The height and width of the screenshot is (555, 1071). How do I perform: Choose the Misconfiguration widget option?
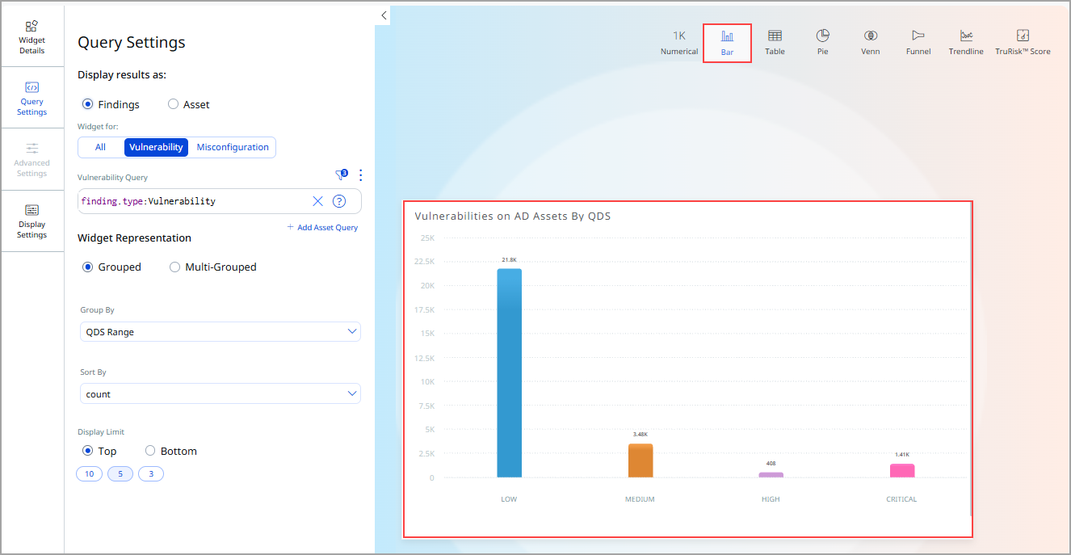click(233, 147)
